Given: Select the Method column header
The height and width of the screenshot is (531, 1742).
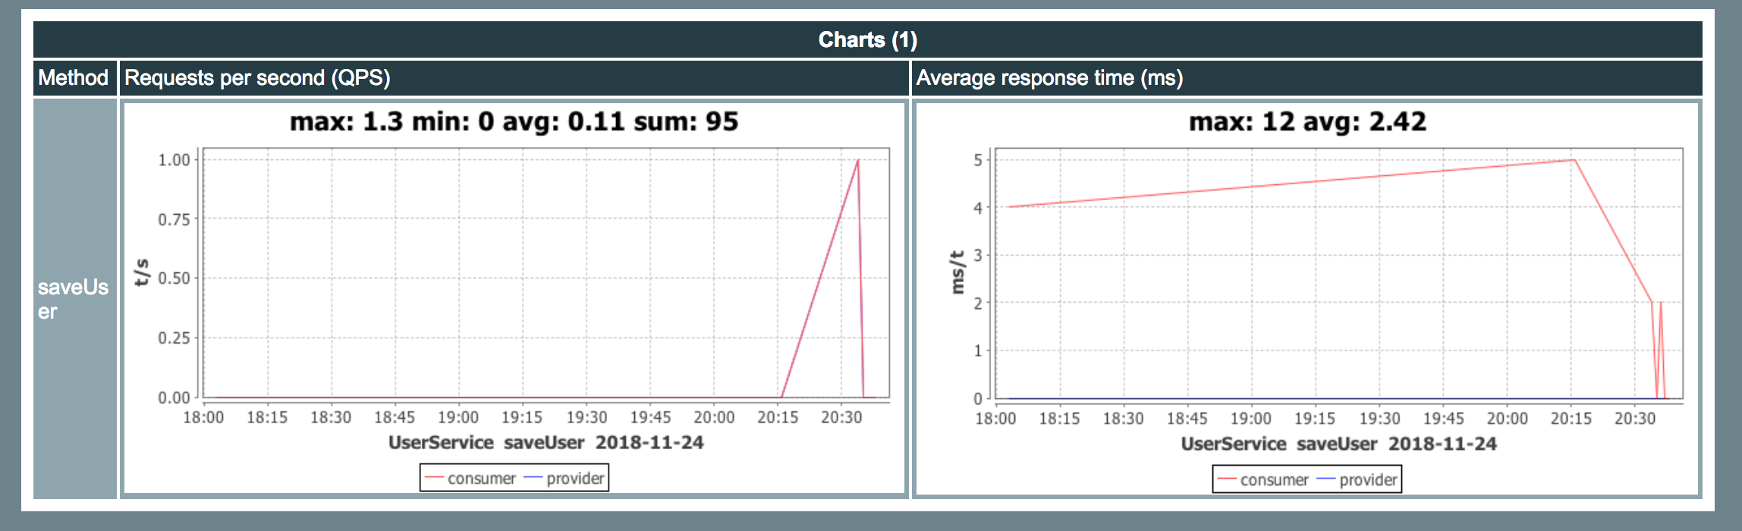Looking at the screenshot, I should click(74, 77).
